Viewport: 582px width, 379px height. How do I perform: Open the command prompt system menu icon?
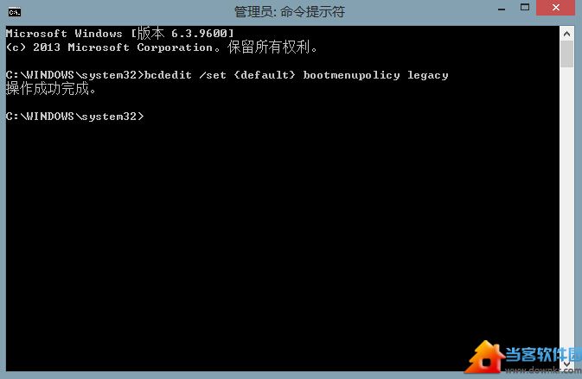(x=15, y=12)
